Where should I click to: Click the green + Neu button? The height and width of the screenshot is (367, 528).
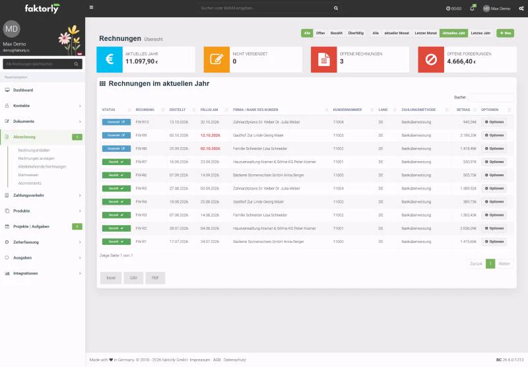505,33
